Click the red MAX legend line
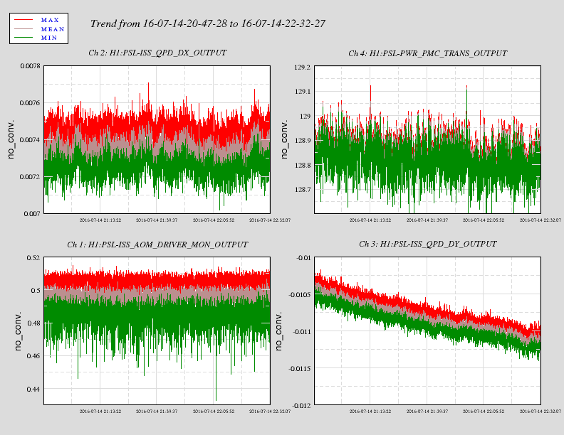Image resolution: width=564 pixels, height=435 pixels. click(x=23, y=20)
